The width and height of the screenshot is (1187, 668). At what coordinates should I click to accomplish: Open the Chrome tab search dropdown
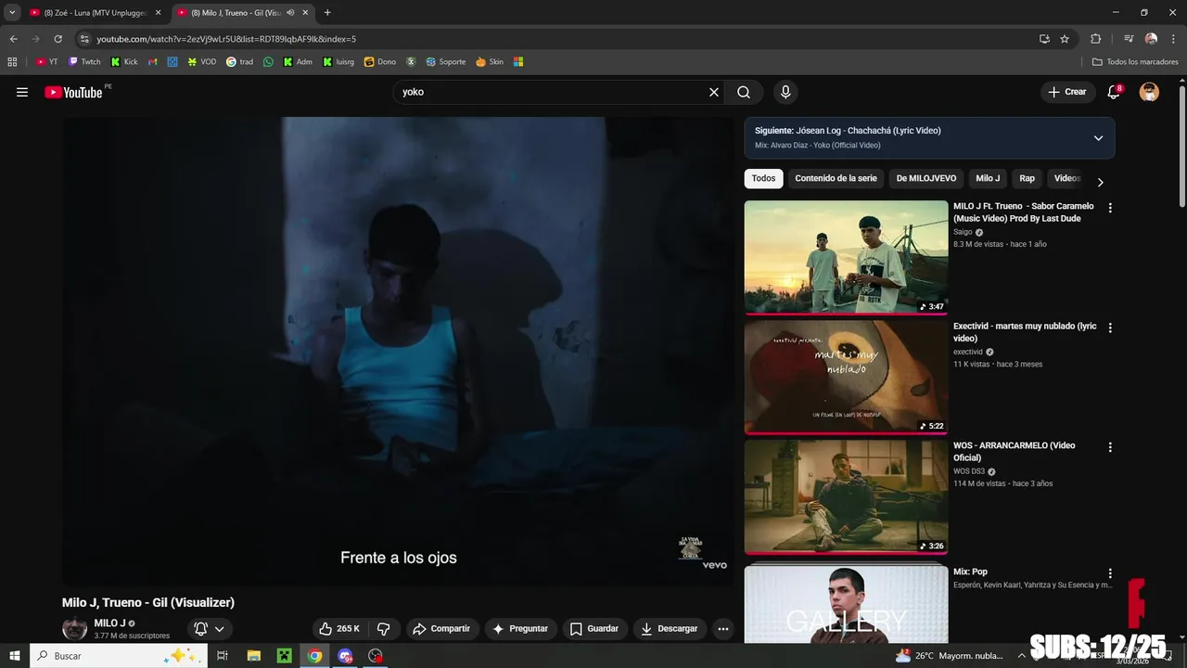[12, 13]
